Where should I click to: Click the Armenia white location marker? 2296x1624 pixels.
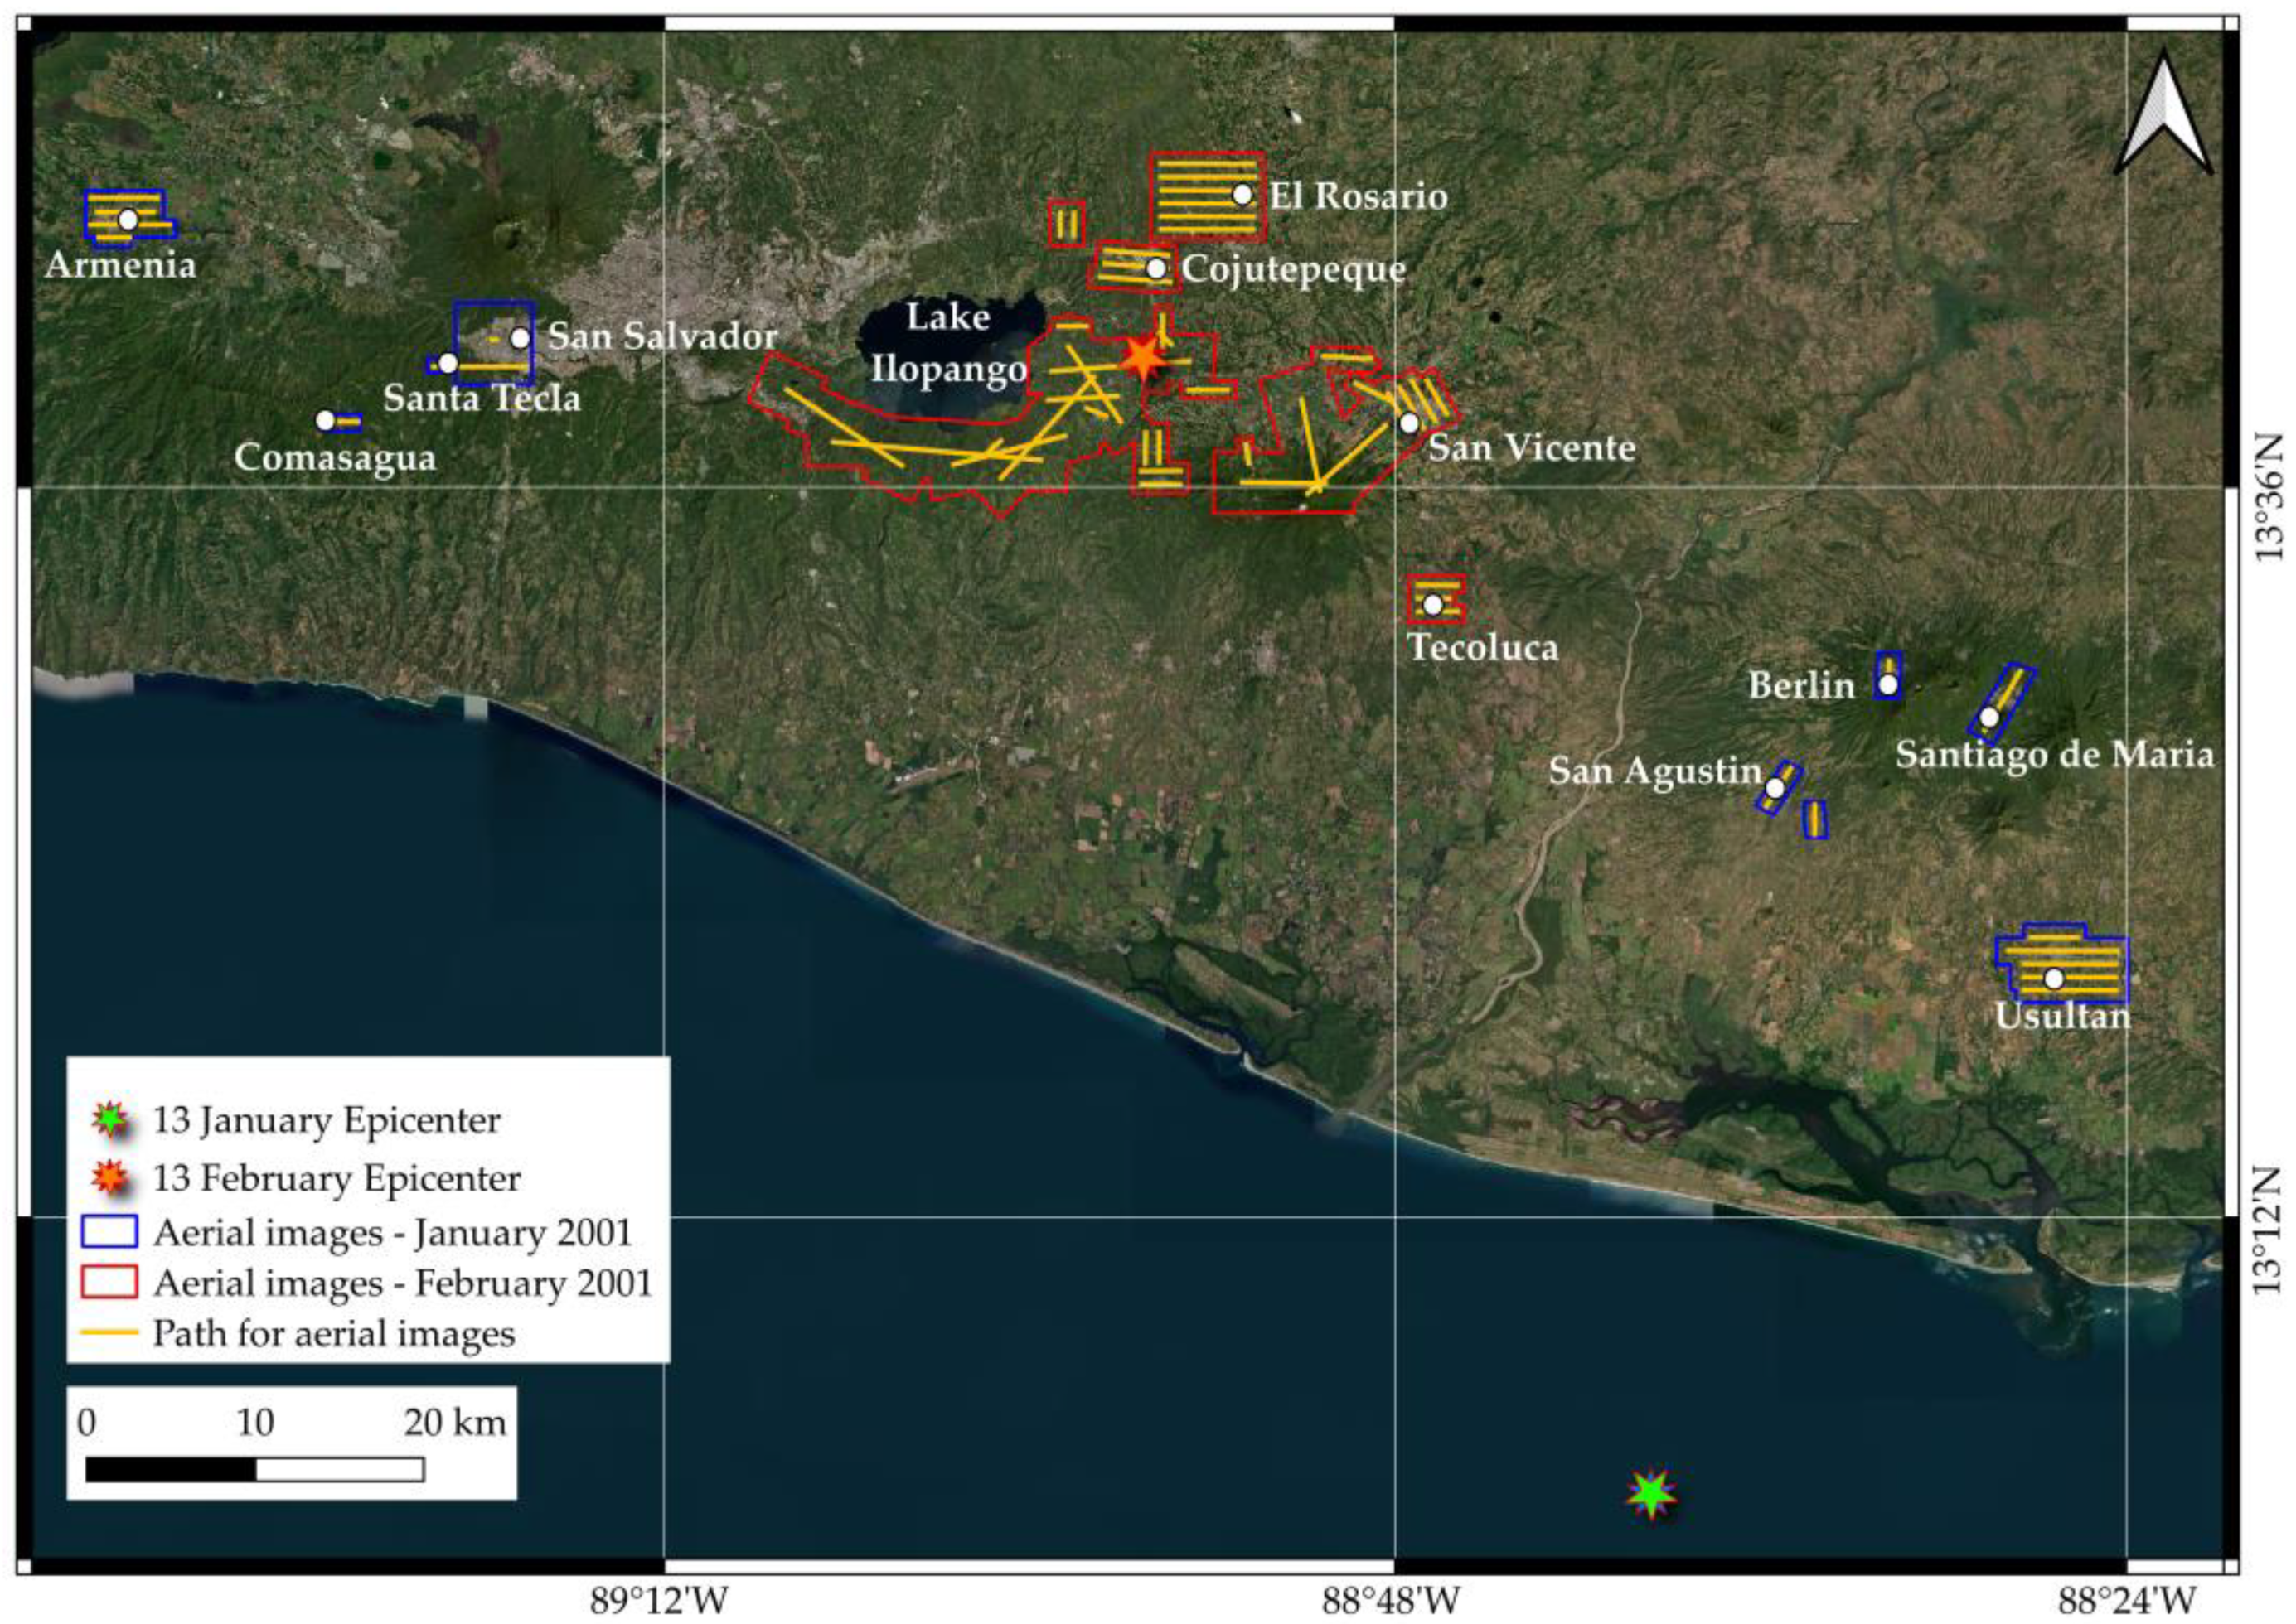(127, 220)
